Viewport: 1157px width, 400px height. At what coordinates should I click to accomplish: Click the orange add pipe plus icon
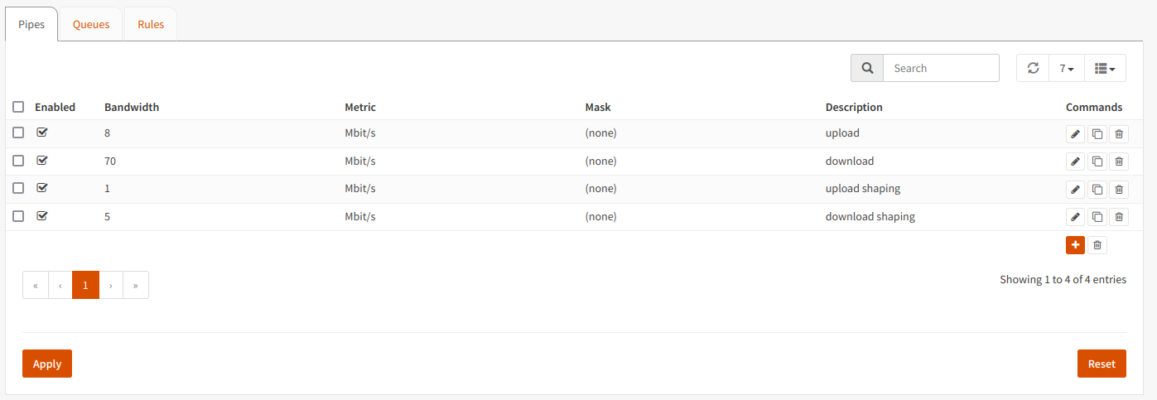pyautogui.click(x=1075, y=245)
